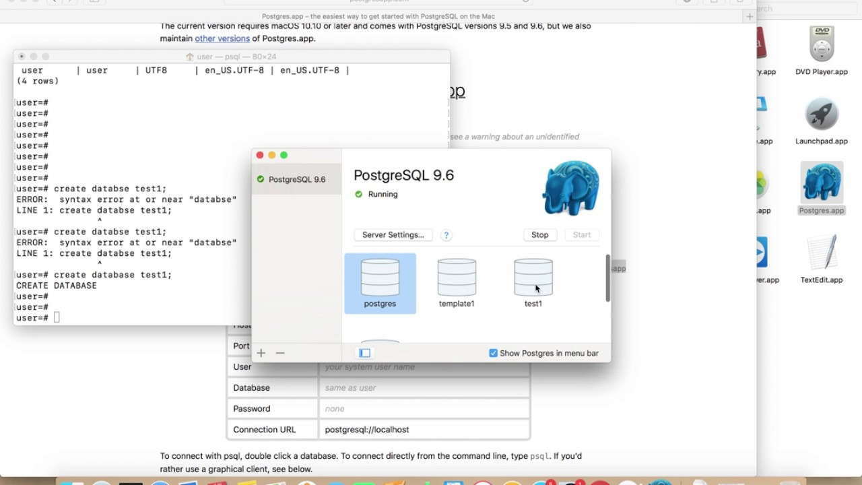Open help with the question mark button
The width and height of the screenshot is (862, 485).
(x=446, y=235)
